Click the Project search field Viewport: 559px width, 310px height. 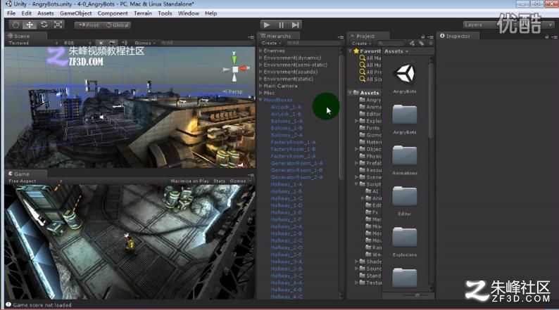tap(391, 44)
